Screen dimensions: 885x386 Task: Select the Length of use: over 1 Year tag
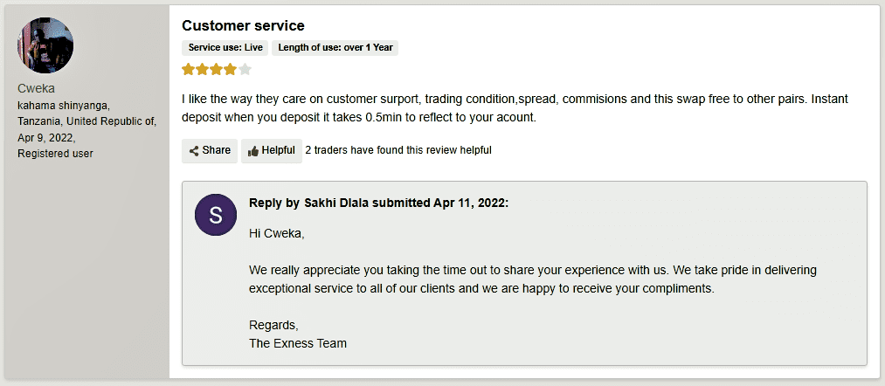[335, 48]
